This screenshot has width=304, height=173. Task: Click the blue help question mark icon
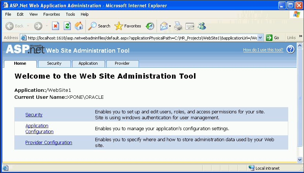click(290, 49)
